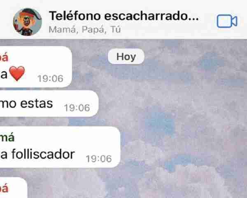Image resolution: width=247 pixels, height=198 pixels.
Task: Select the message bubble containing the heart
Action: click(35, 67)
